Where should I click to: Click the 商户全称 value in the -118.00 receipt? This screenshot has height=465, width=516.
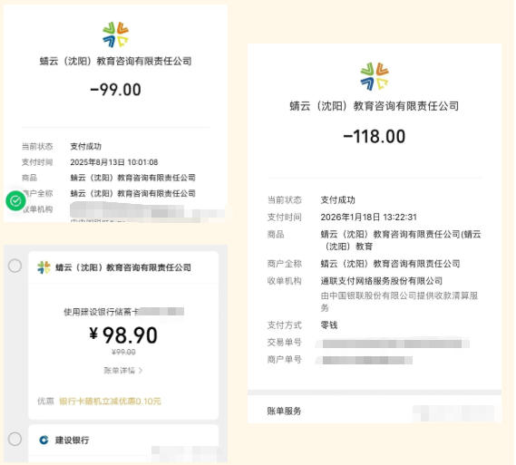[x=390, y=264]
